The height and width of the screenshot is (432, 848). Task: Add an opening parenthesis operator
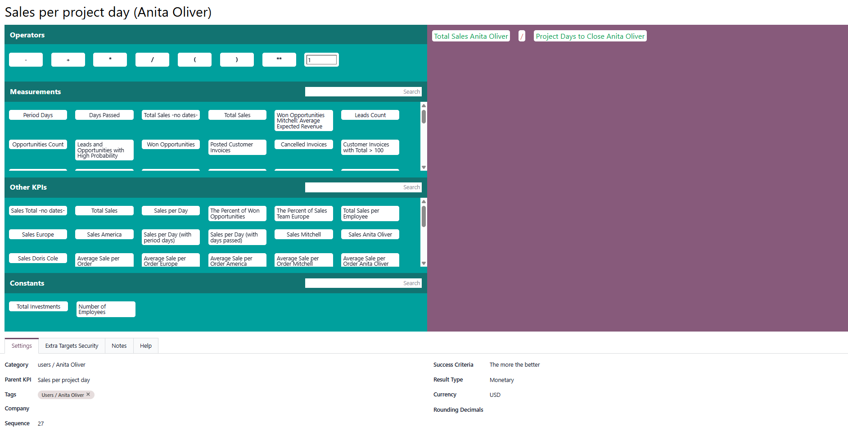(194, 59)
